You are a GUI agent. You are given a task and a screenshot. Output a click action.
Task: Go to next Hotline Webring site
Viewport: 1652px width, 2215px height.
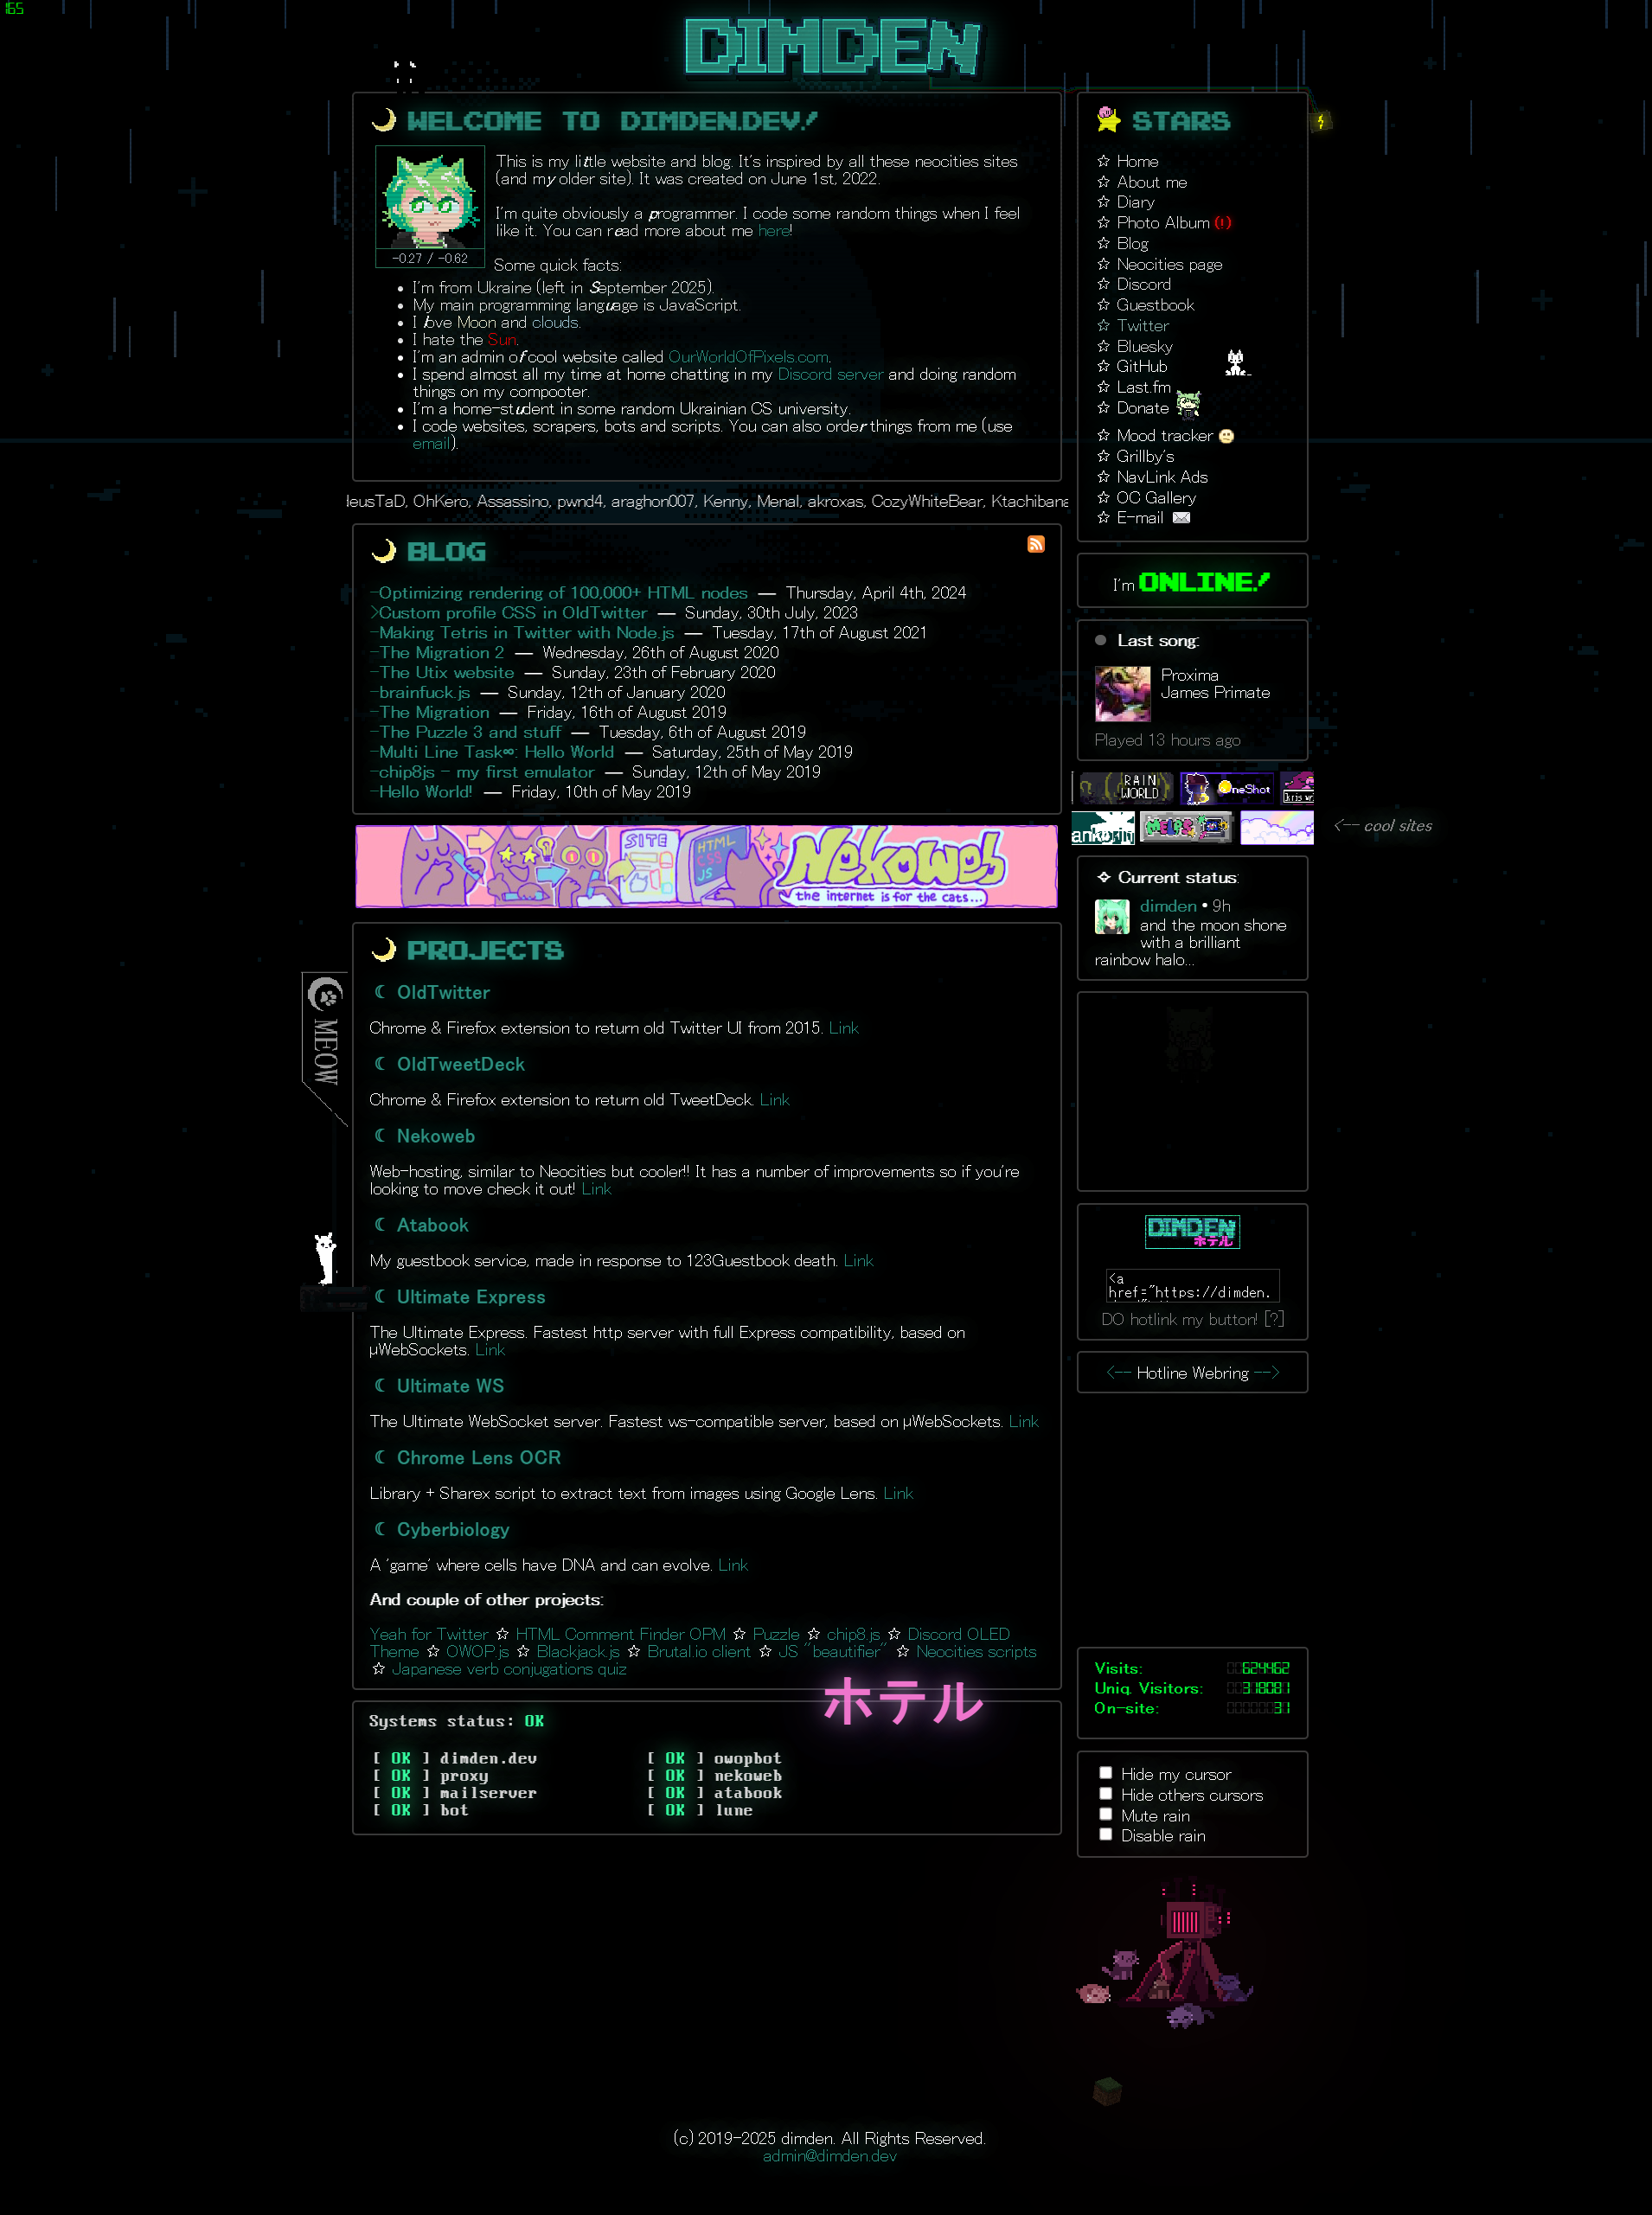[1267, 1372]
